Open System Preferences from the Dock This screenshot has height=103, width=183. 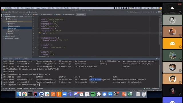[x=116, y=94]
